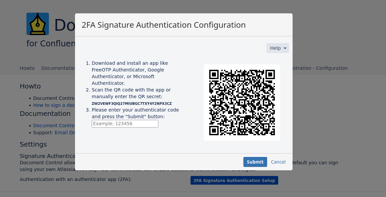386x197 pixels.
Task: Click the Email Document Control support link
Action: [66, 133]
